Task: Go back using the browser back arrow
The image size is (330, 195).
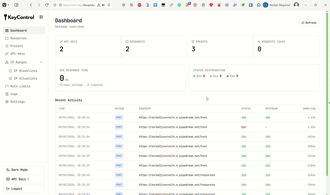Action: click(x=31, y=5)
